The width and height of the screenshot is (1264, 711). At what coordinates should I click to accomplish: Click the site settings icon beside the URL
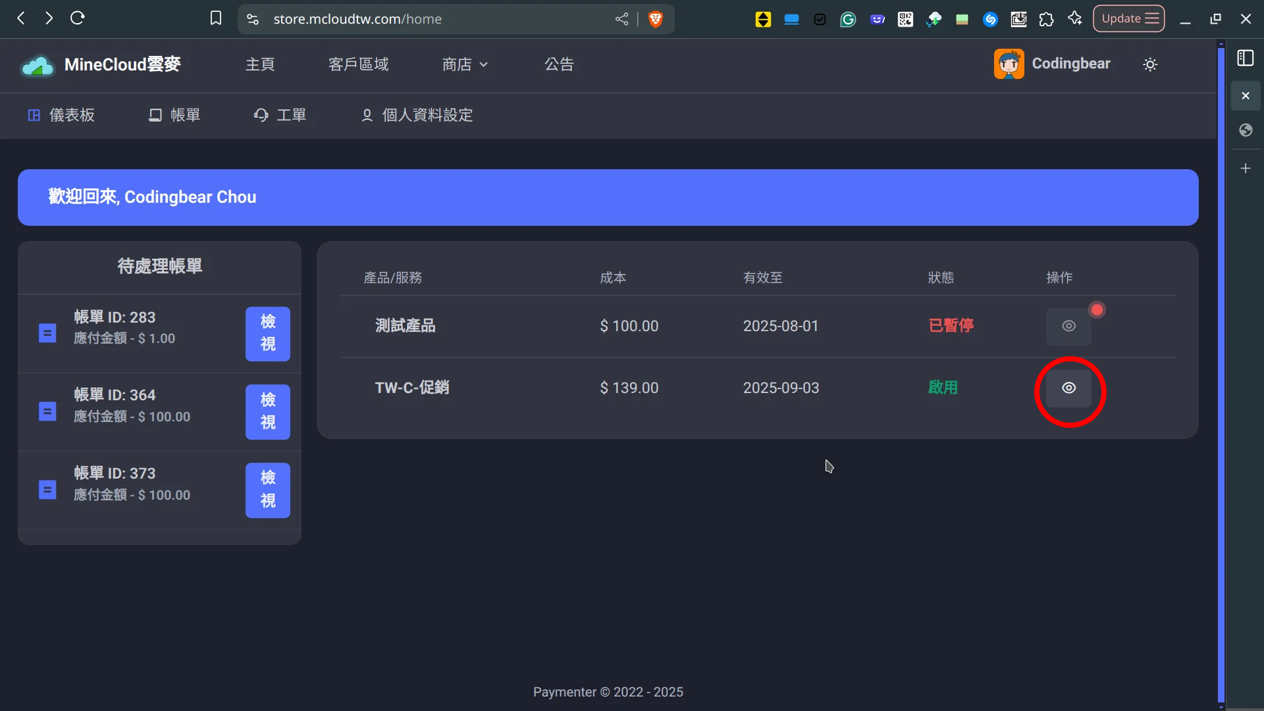coord(253,19)
